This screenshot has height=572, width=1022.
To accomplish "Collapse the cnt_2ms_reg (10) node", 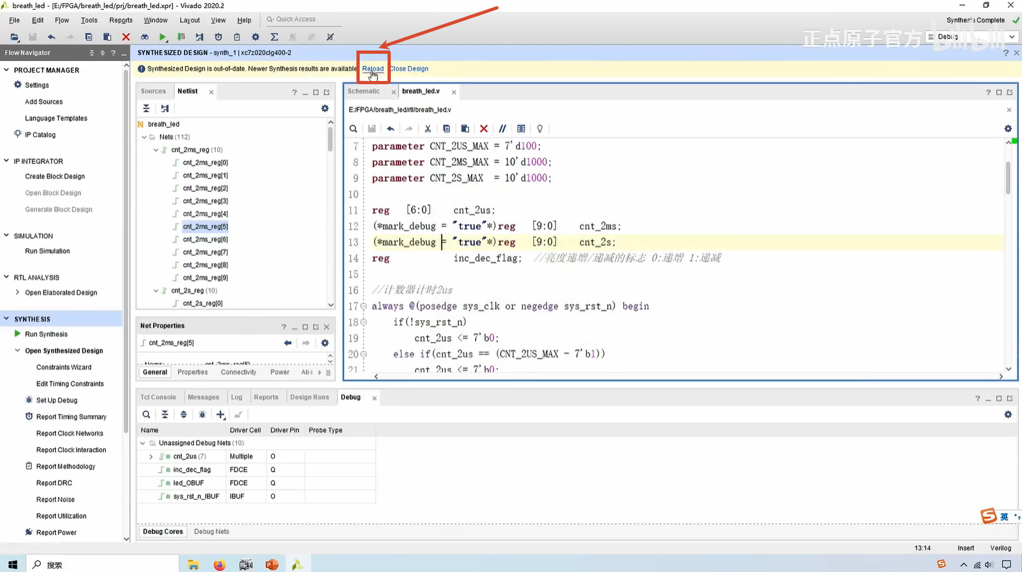I will click(x=156, y=150).
